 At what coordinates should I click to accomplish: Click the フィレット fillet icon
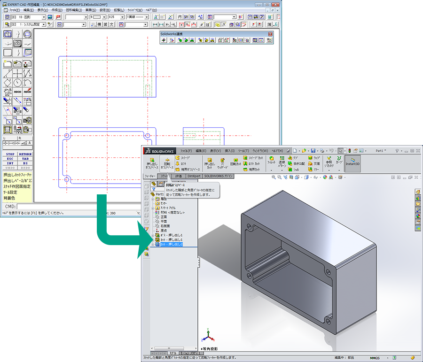click(x=271, y=160)
